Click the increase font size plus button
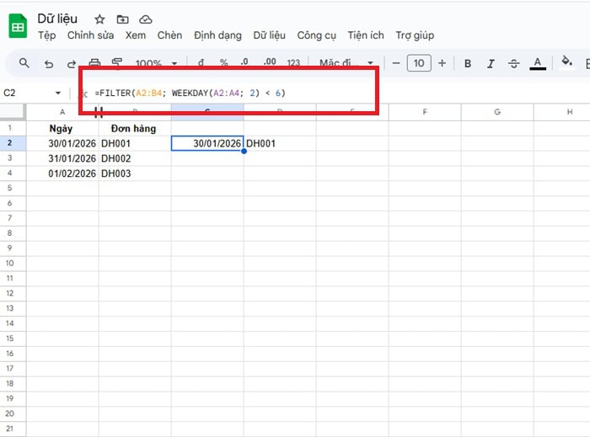This screenshot has width=590, height=437. (x=442, y=63)
